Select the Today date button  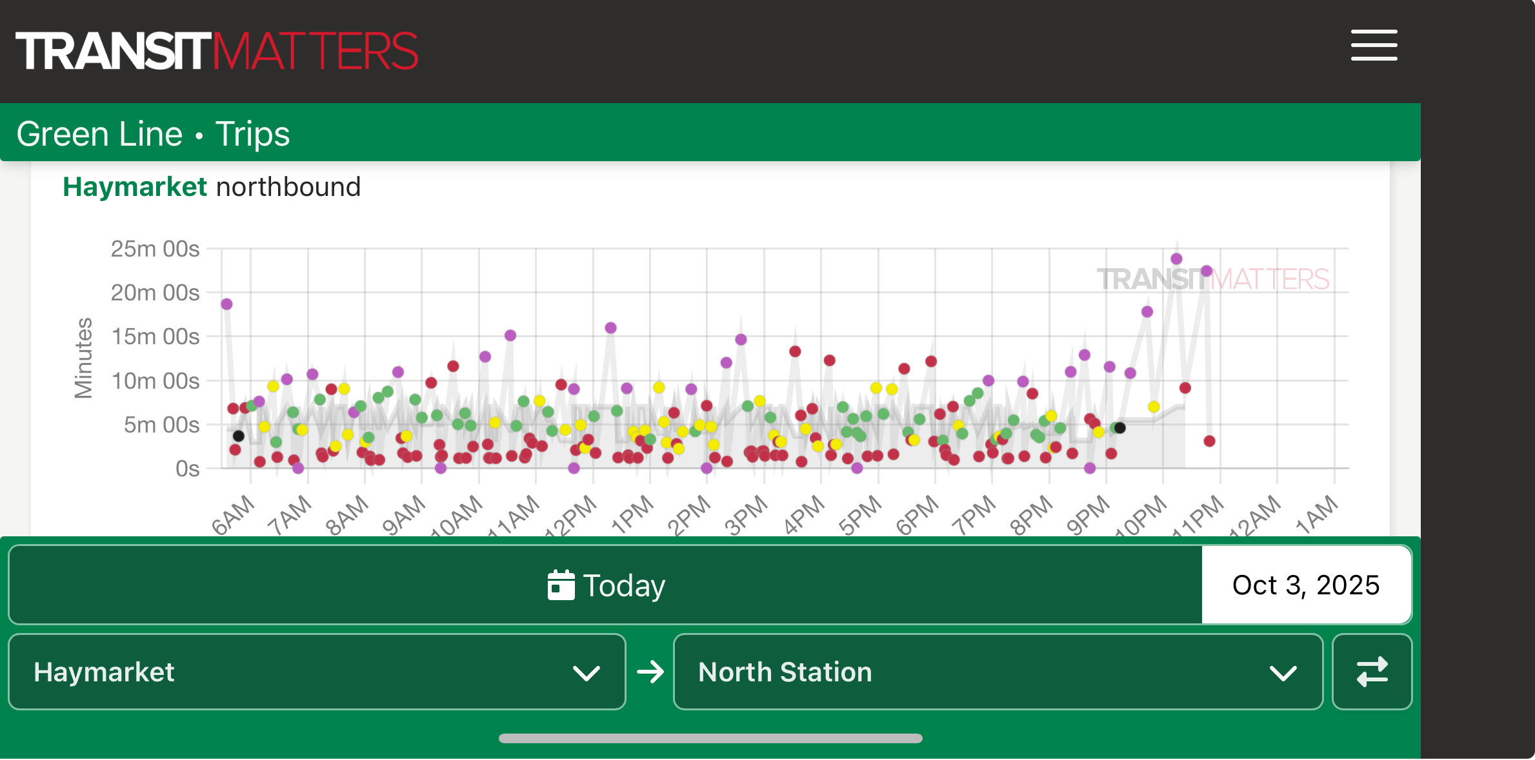coord(605,585)
